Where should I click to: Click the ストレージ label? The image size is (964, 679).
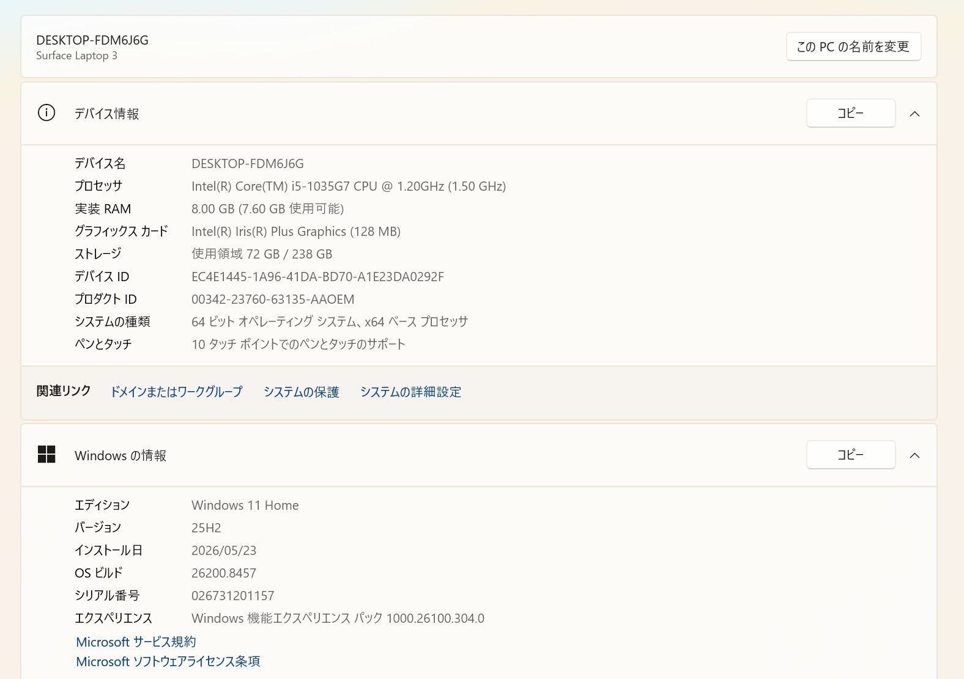point(98,254)
